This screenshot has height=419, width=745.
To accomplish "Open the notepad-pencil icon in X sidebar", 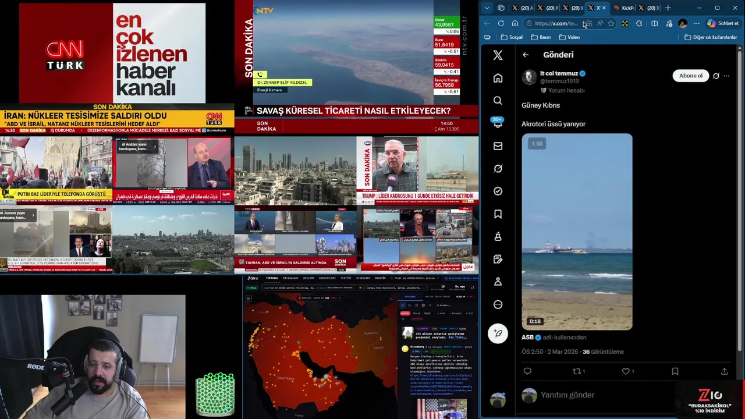I will (498, 259).
